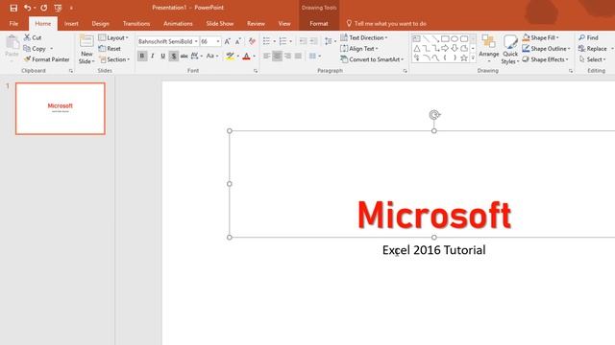The height and width of the screenshot is (345, 615).
Task: Insert the 5-point star shape
Action: (x=464, y=57)
